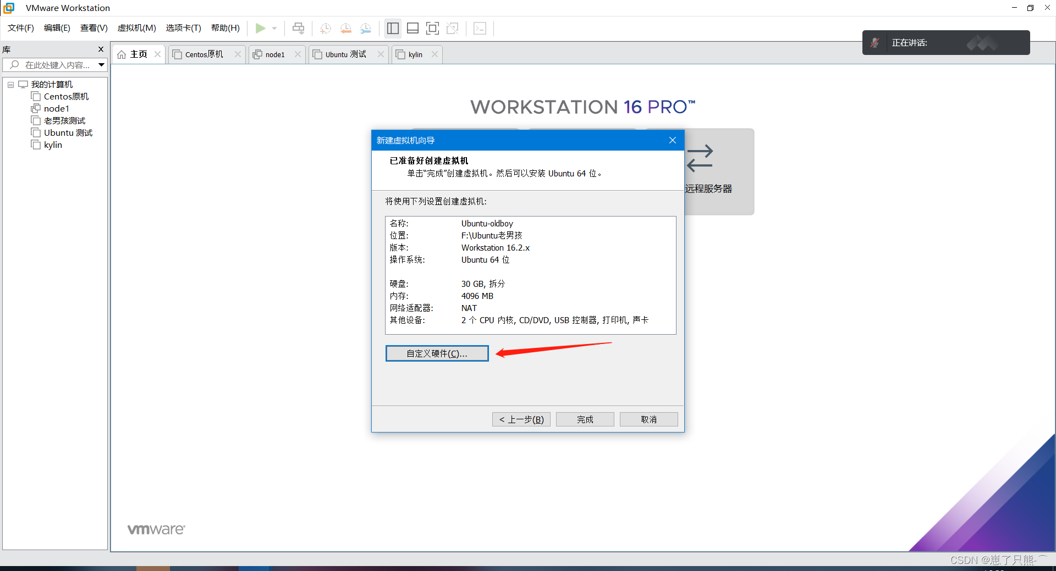Select Ubuntu 测试 in the library tree
The width and height of the screenshot is (1056, 571).
click(x=68, y=132)
